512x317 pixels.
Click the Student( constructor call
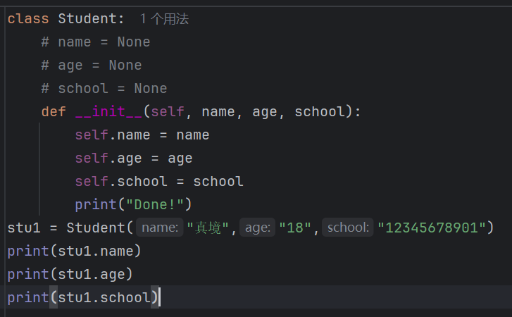pyautogui.click(x=99, y=228)
